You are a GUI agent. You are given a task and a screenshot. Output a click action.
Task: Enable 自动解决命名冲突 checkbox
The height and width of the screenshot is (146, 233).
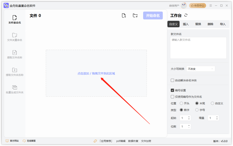(x=172, y=80)
